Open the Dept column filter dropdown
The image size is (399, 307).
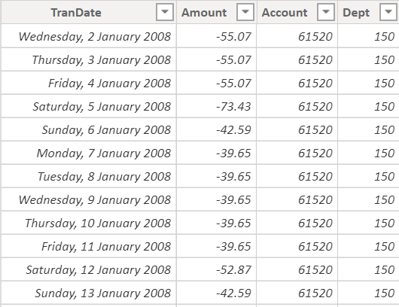tap(388, 12)
